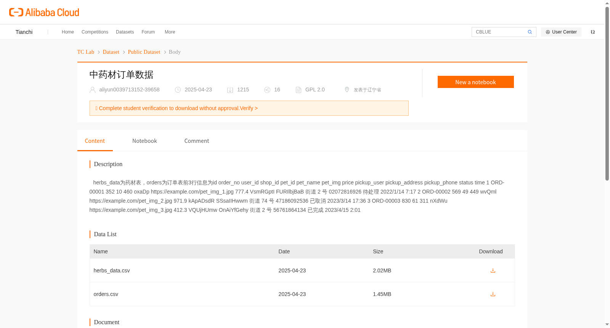Click the GPL 2.0 license text
The image size is (610, 328).
point(315,90)
